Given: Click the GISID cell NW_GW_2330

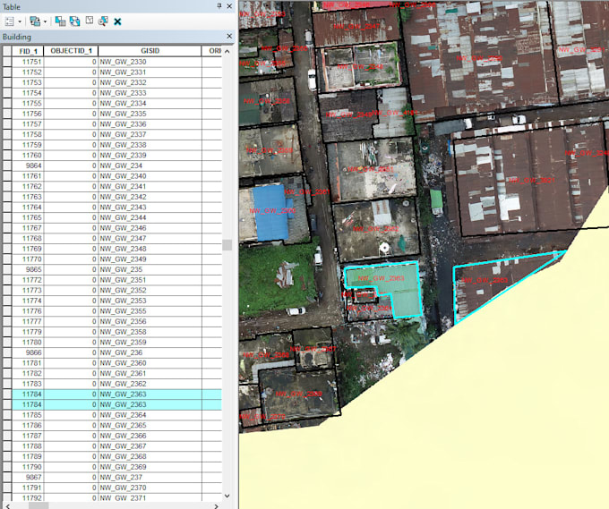Looking at the screenshot, I should (x=150, y=62).
